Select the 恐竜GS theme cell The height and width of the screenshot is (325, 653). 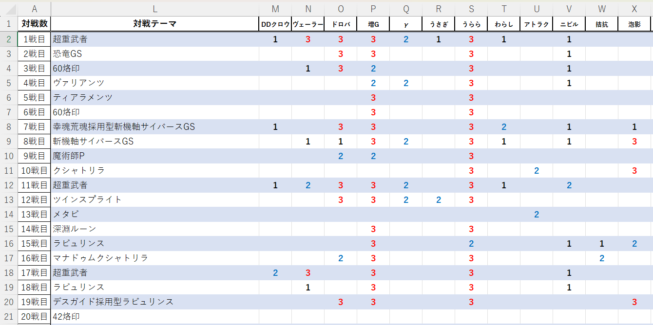[154, 54]
